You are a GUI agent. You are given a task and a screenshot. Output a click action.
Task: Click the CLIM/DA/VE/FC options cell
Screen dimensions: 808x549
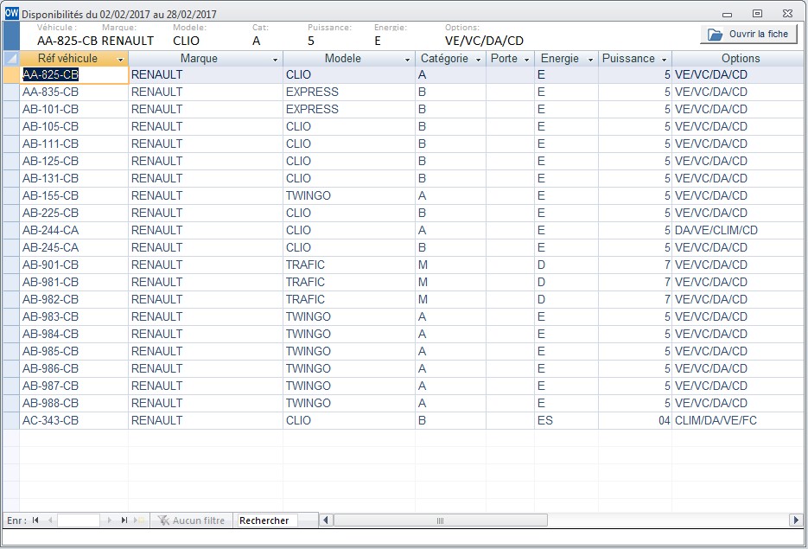740,420
